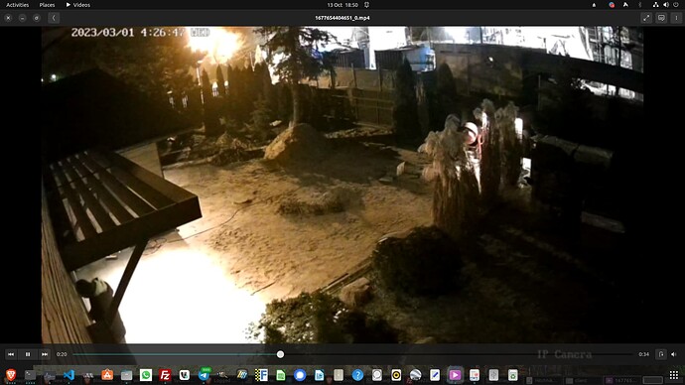The width and height of the screenshot is (685, 385).
Task: Open the Activities overview
Action: click(x=18, y=5)
